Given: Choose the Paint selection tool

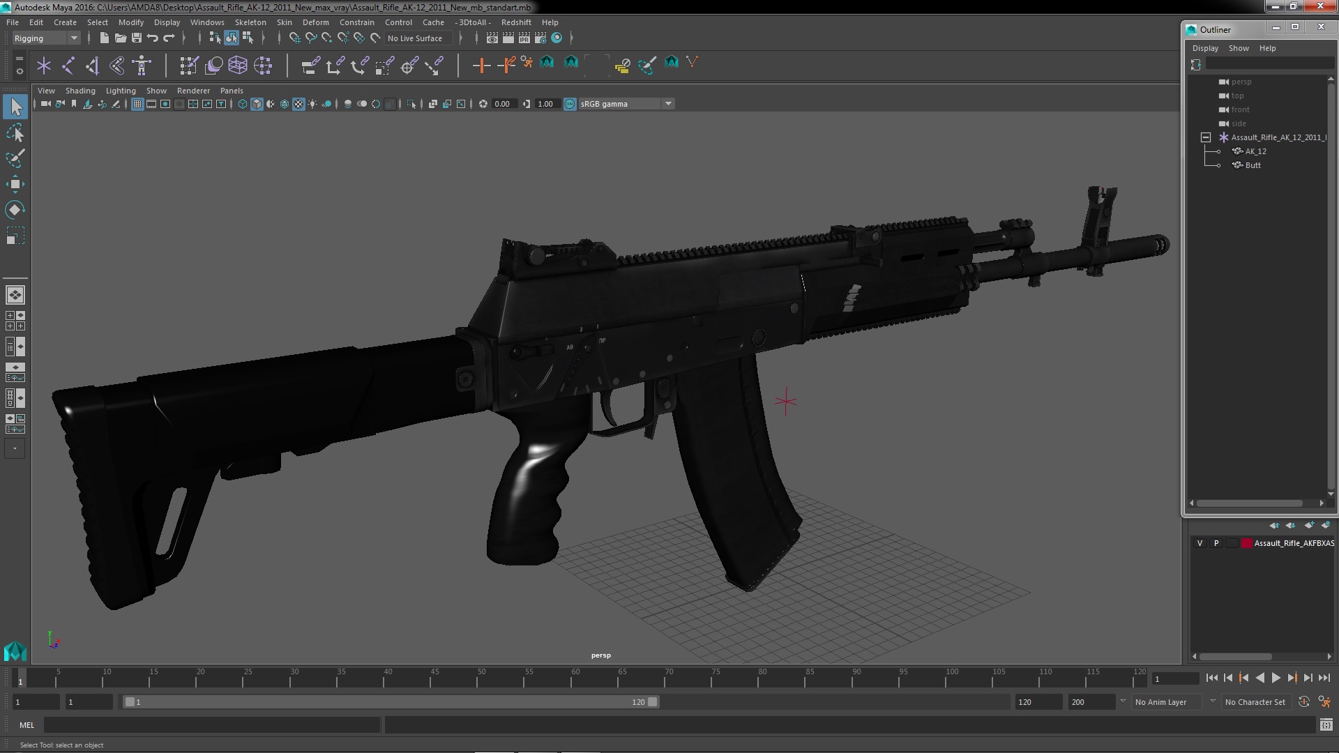Looking at the screenshot, I should pos(15,158).
